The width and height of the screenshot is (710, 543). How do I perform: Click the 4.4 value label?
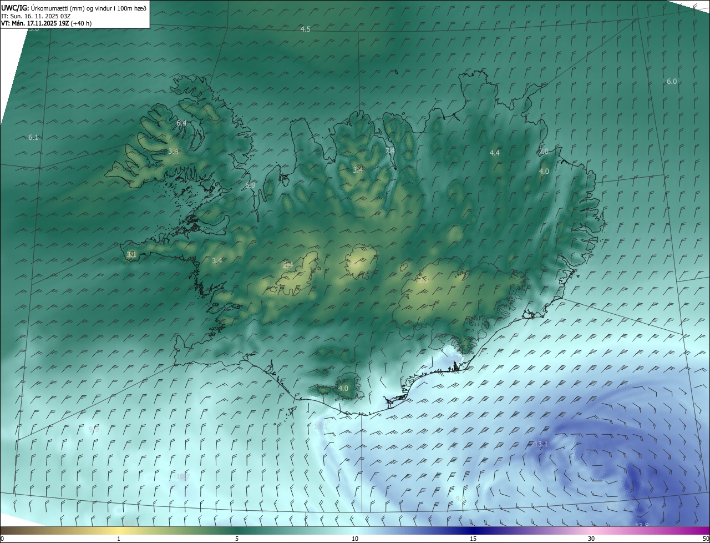[495, 153]
